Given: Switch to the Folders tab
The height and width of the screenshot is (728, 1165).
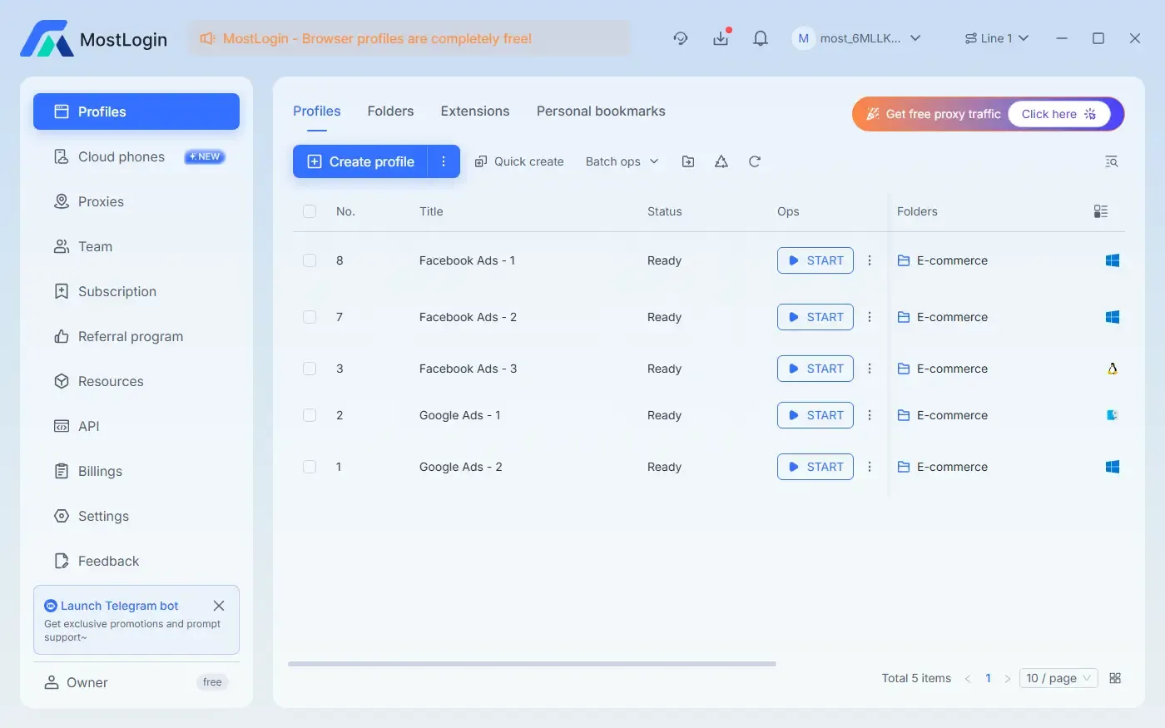Looking at the screenshot, I should pos(390,111).
